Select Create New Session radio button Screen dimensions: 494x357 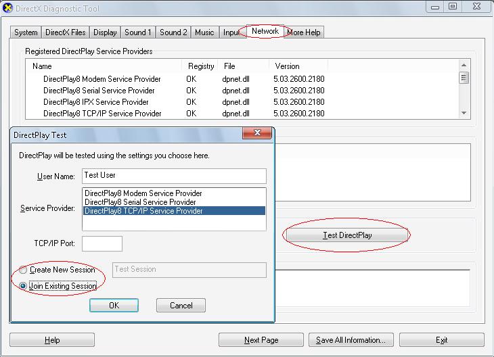point(23,270)
